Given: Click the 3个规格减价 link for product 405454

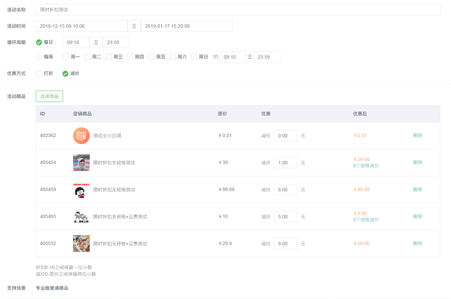Looking at the screenshot, I should (x=366, y=166).
